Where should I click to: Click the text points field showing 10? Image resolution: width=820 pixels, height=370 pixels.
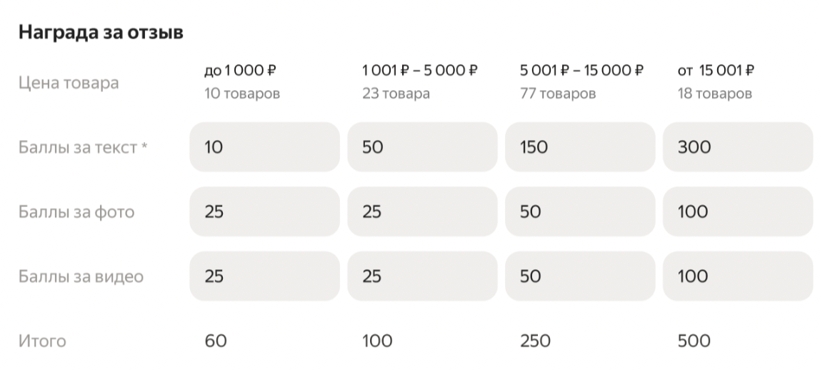(x=264, y=147)
